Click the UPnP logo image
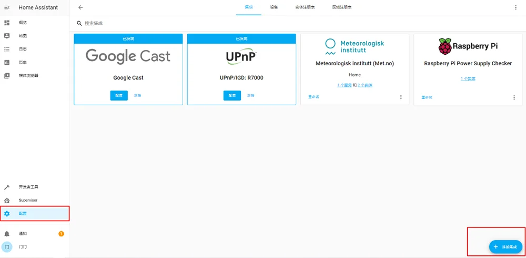 [x=241, y=57]
